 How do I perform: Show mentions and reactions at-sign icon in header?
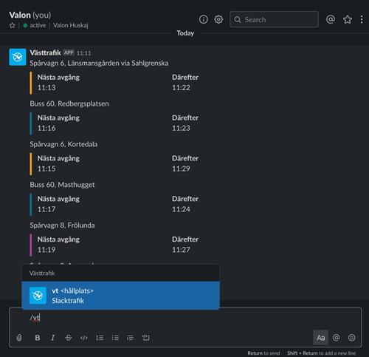[331, 19]
